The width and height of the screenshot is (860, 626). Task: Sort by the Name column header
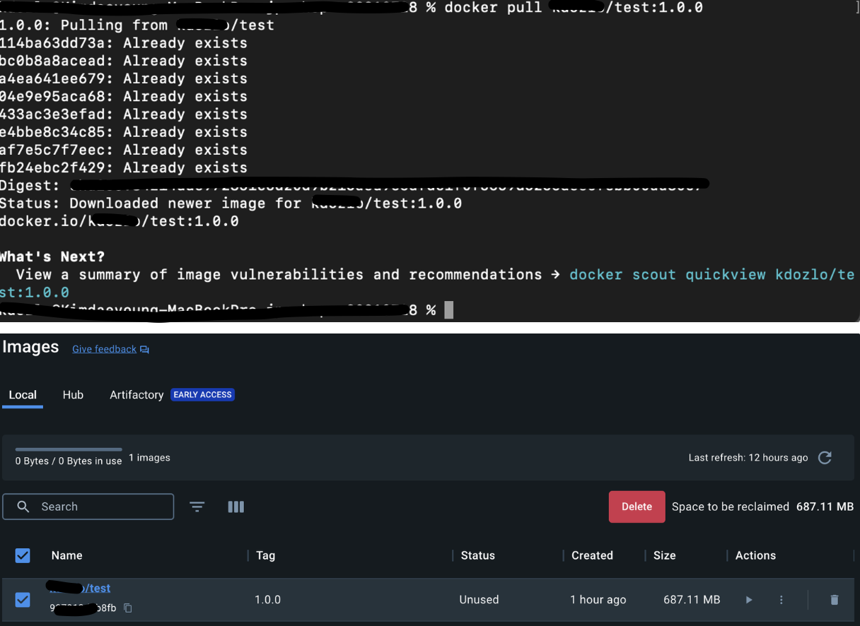click(x=67, y=555)
